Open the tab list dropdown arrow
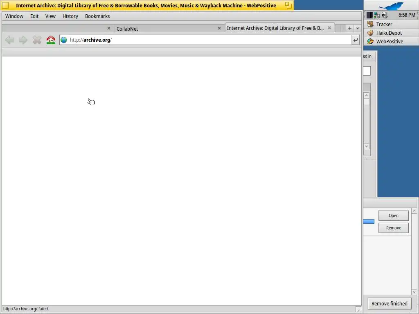Screen dimensions: 419x314 (x=358, y=28)
